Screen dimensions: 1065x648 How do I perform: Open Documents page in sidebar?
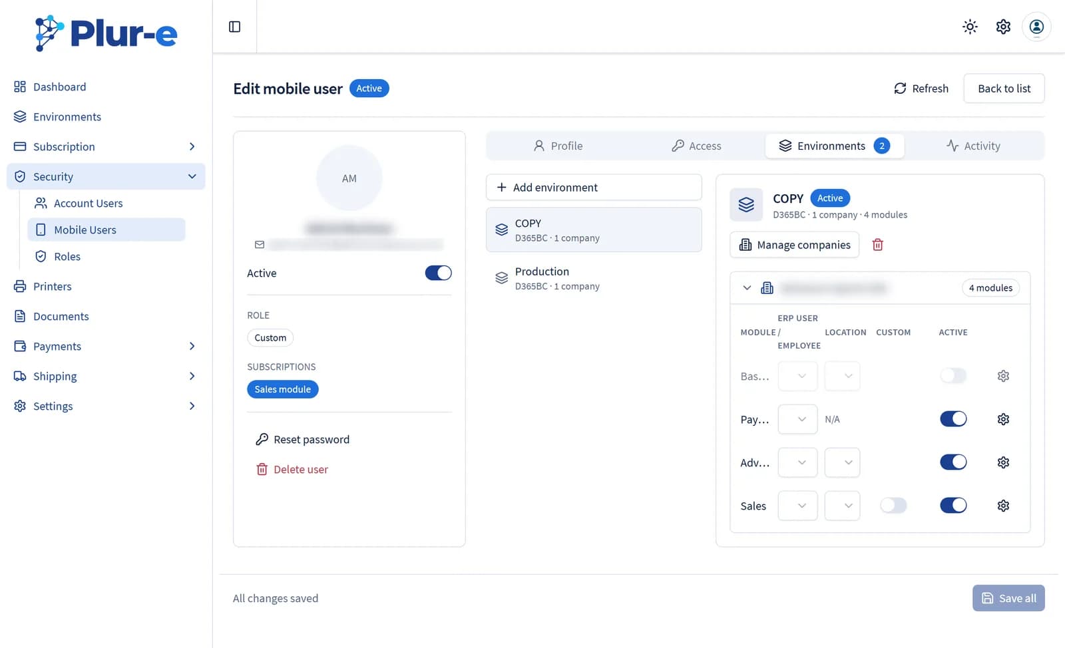106,316
